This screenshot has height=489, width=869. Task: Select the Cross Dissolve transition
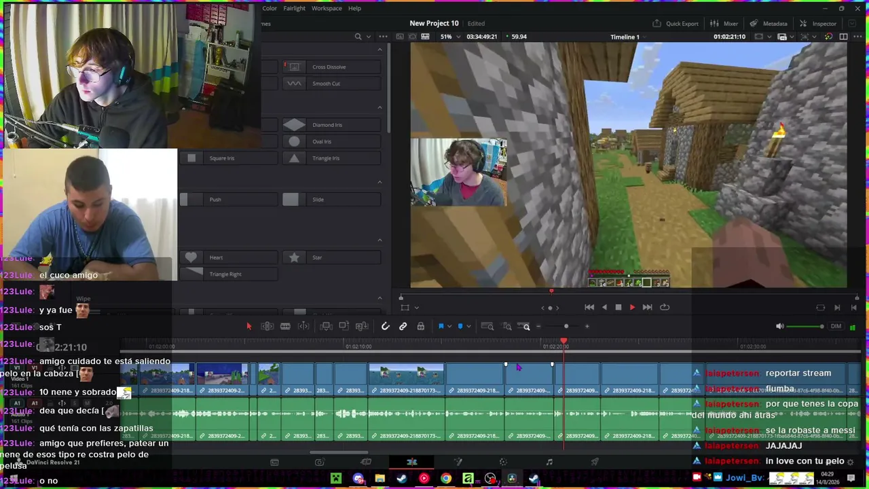331,67
